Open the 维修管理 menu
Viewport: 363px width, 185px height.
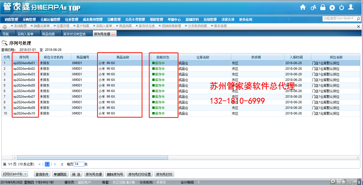click(x=156, y=19)
